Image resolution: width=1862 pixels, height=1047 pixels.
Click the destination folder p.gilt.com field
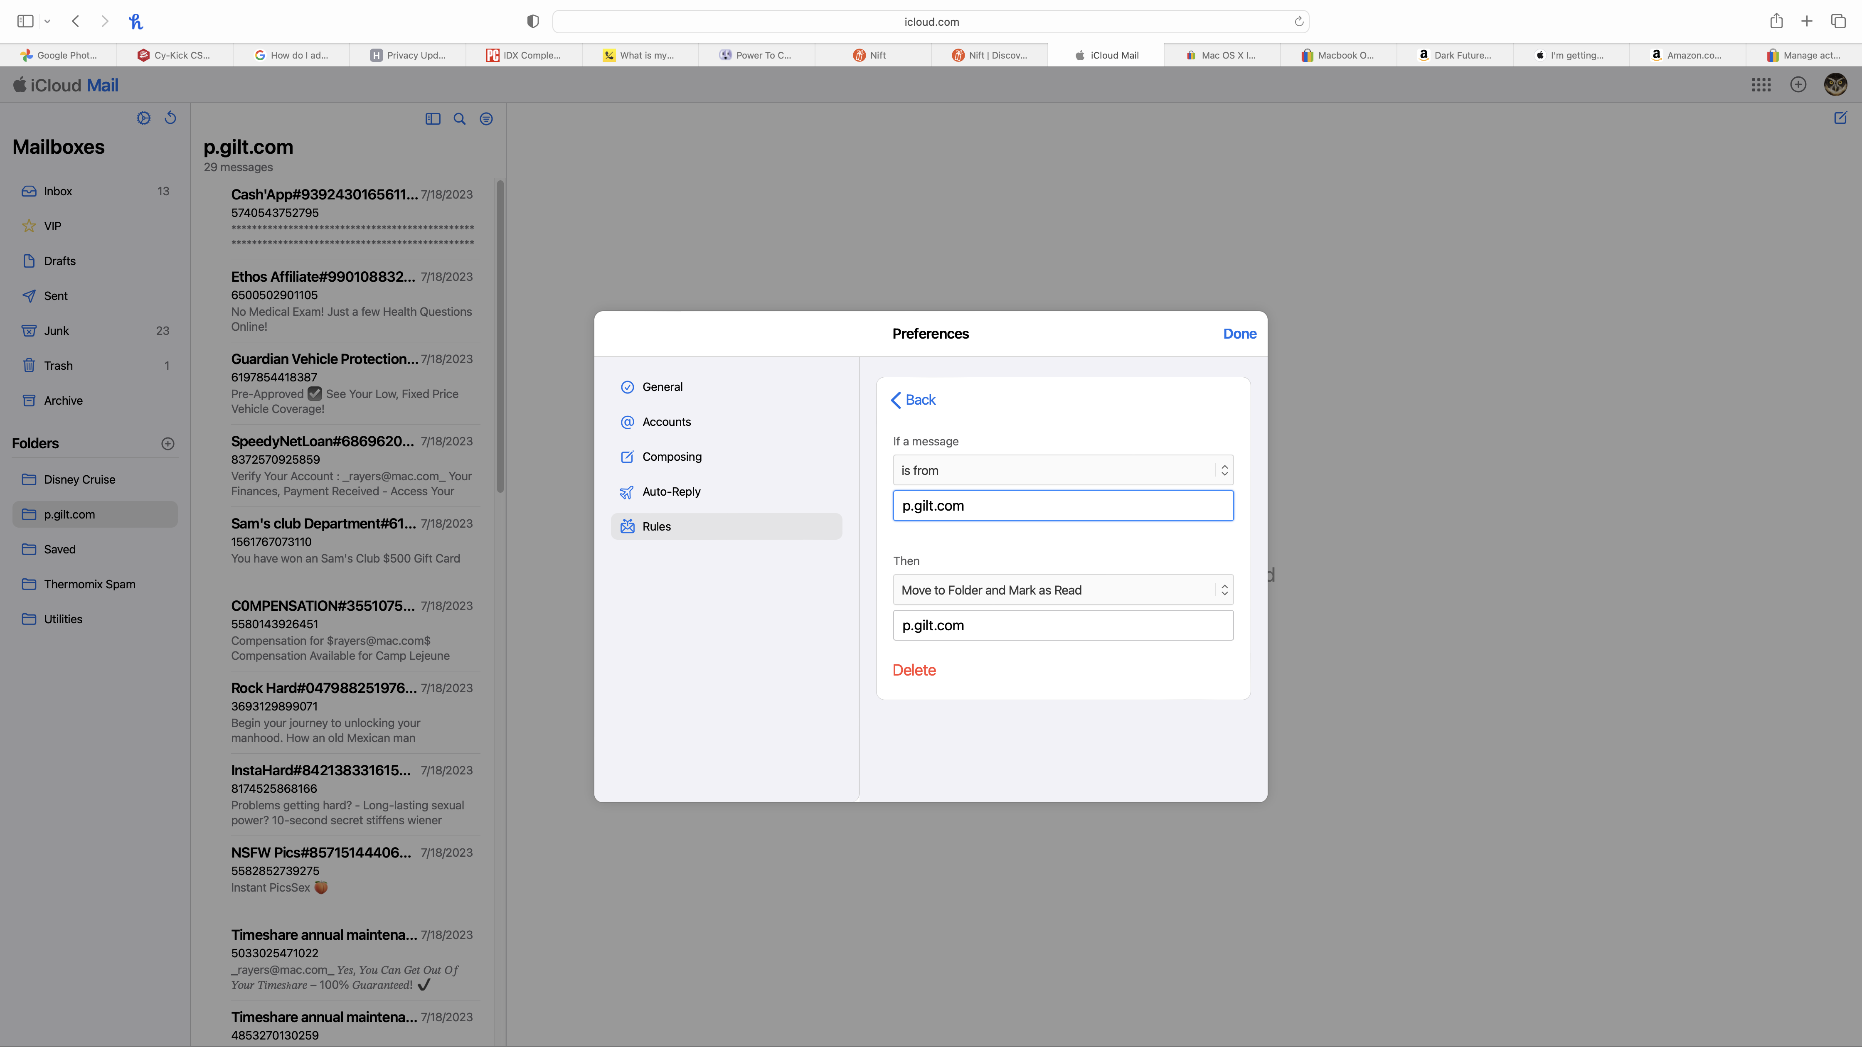point(1063,625)
